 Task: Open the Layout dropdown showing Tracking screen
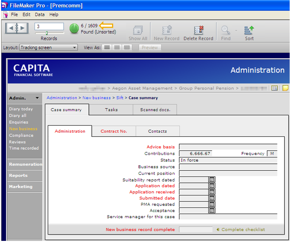(x=49, y=48)
